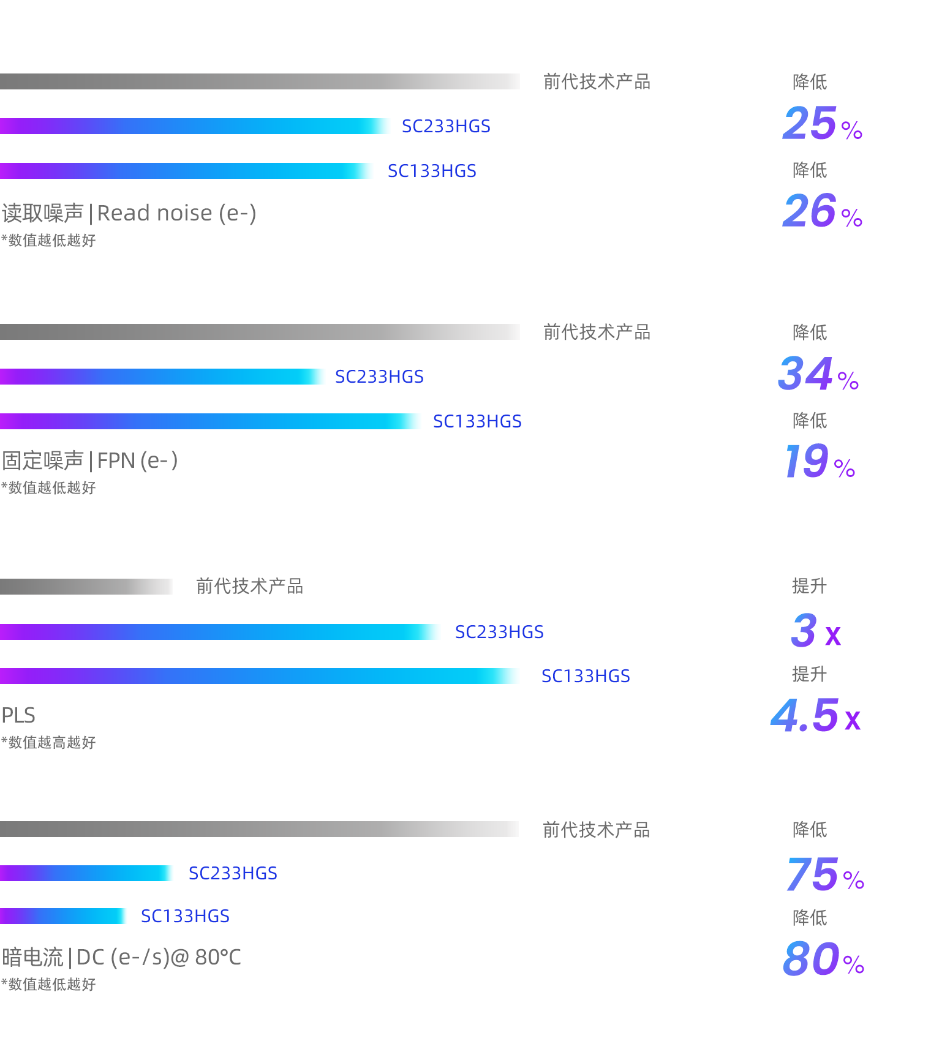Click the SC133HGS label under Read noise
Screen dimensions: 950x1041
point(432,171)
